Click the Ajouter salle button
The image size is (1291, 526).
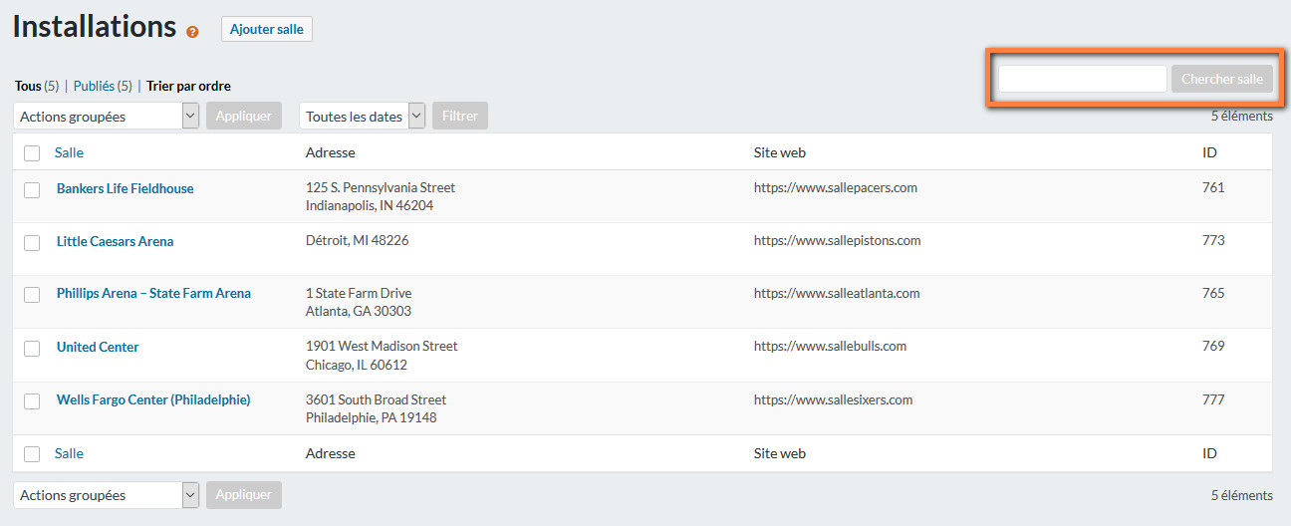click(267, 29)
